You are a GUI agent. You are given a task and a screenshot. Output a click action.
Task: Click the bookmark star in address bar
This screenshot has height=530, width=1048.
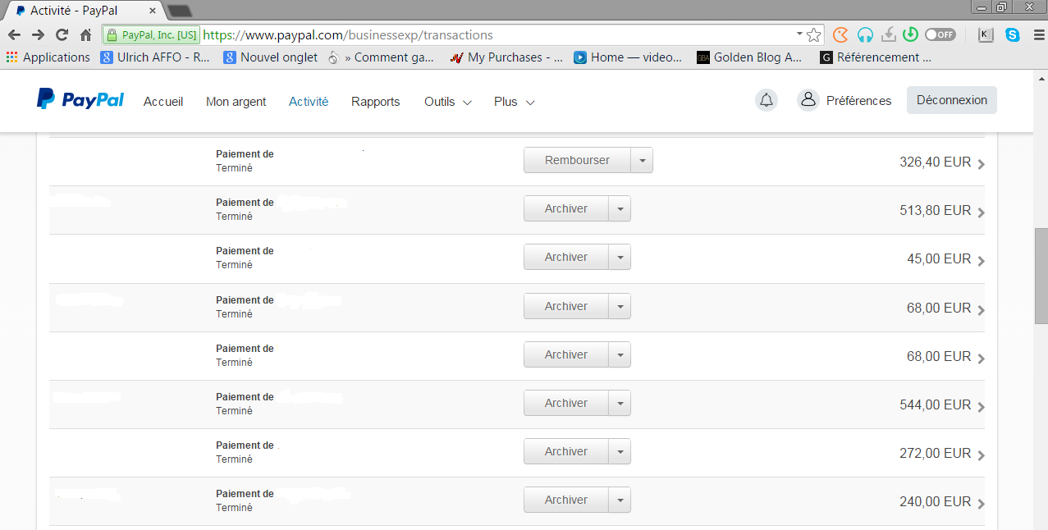coord(813,34)
